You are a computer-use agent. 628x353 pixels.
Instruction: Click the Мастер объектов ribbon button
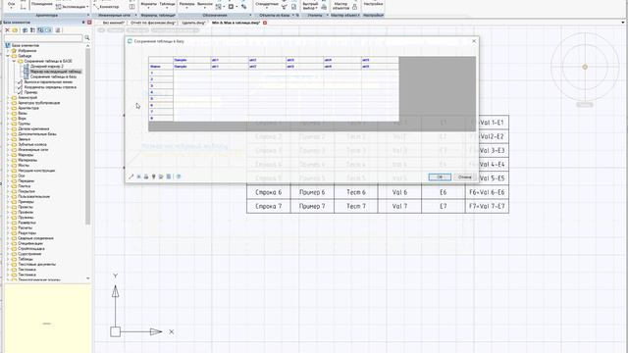click(x=340, y=5)
